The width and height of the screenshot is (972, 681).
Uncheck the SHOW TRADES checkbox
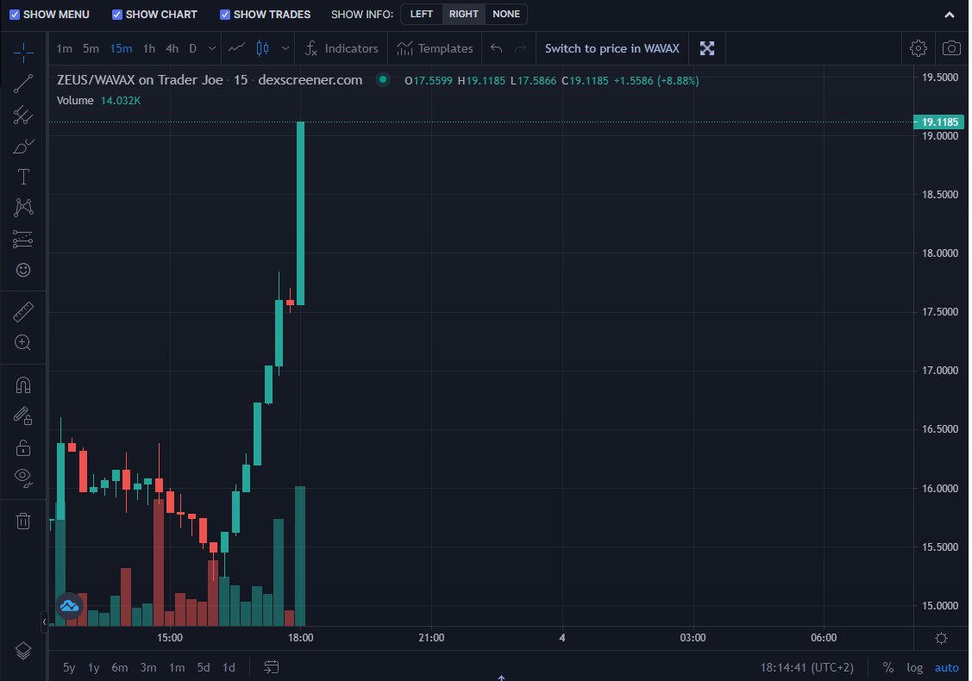(x=225, y=15)
